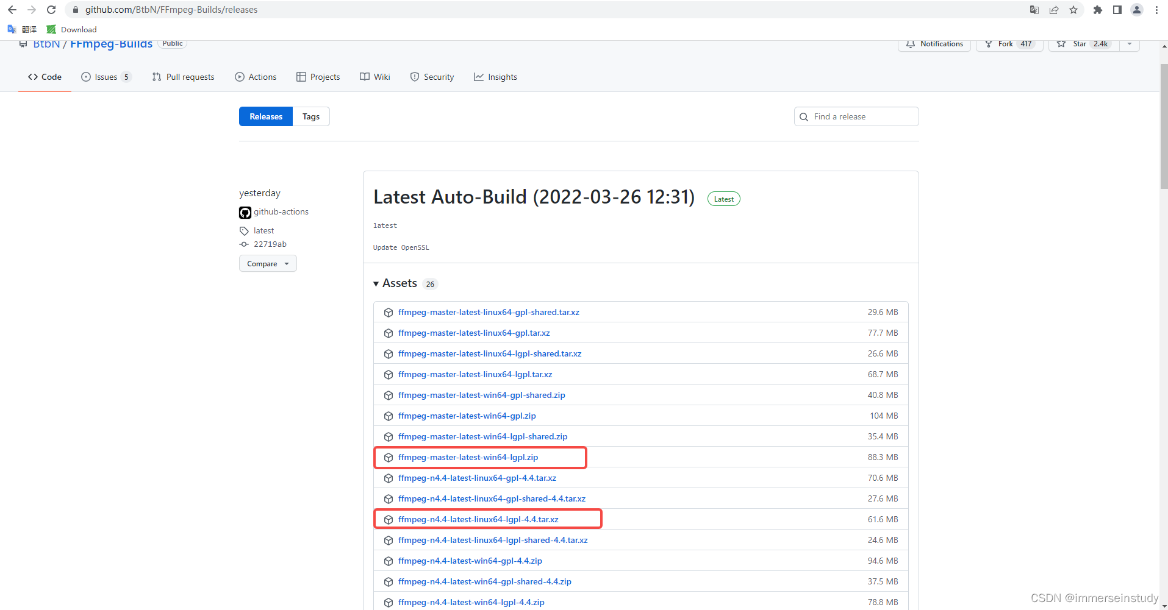1168x610 pixels.
Task: Download ffmpeg-master-latest-linux64-lgpl.tar.xz
Action: pos(475,374)
